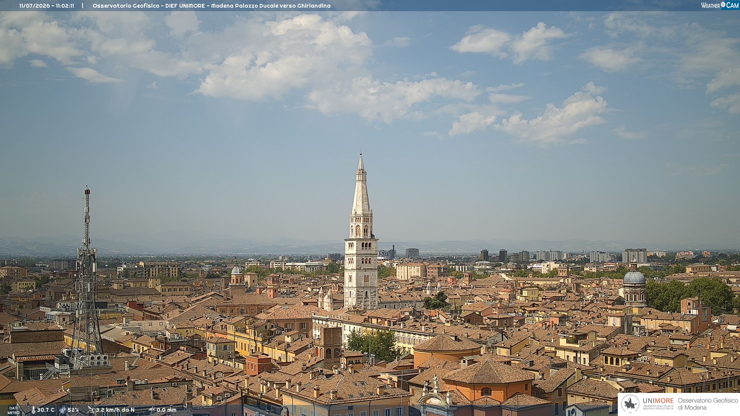Select the DATI METEO label
740x416 pixels.
point(13,411)
